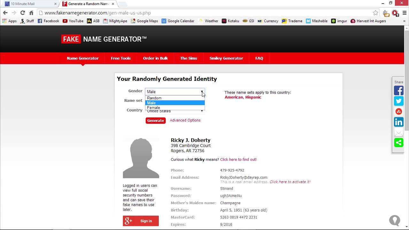The image size is (409, 230).
Task: Click the password value ugh3AiHeiNu
Action: click(231, 196)
